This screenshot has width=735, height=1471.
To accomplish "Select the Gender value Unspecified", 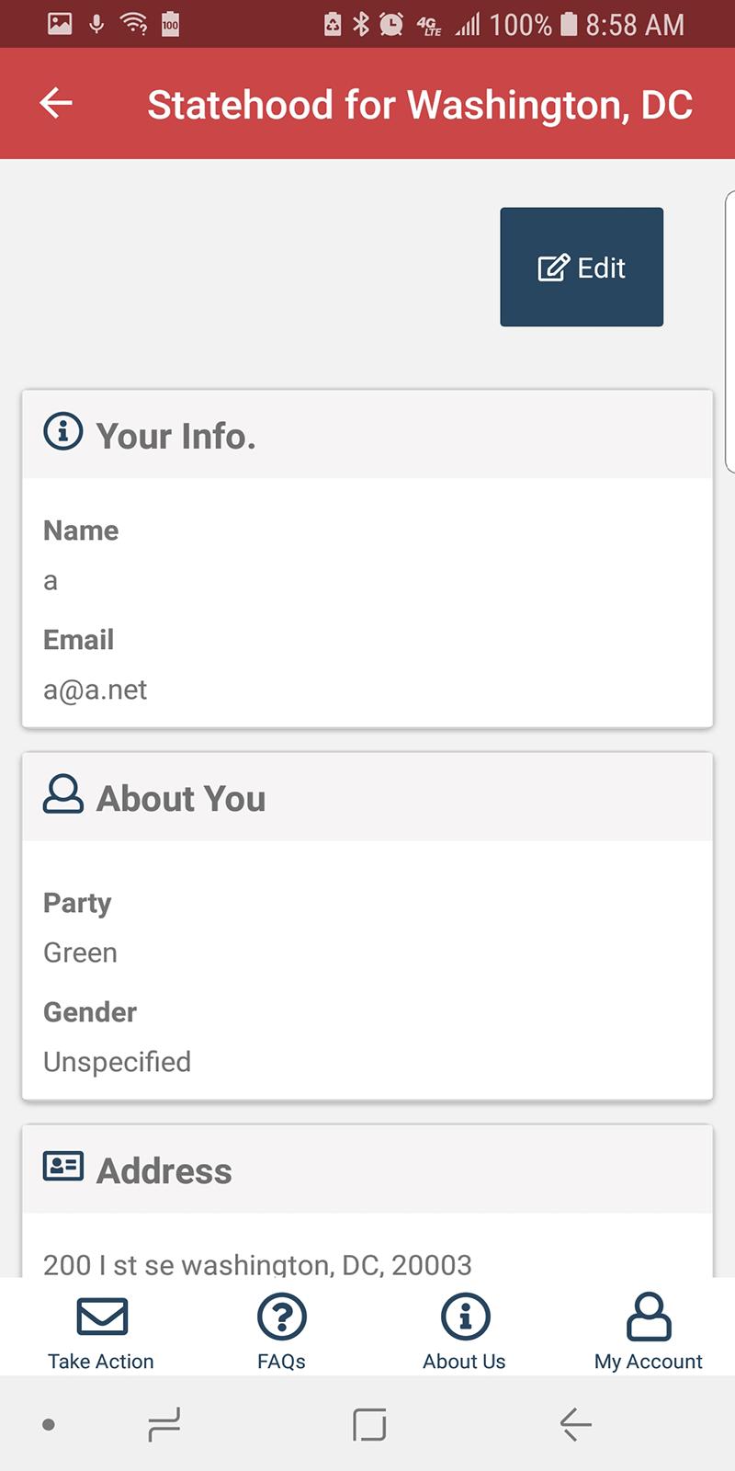I will click(117, 1062).
